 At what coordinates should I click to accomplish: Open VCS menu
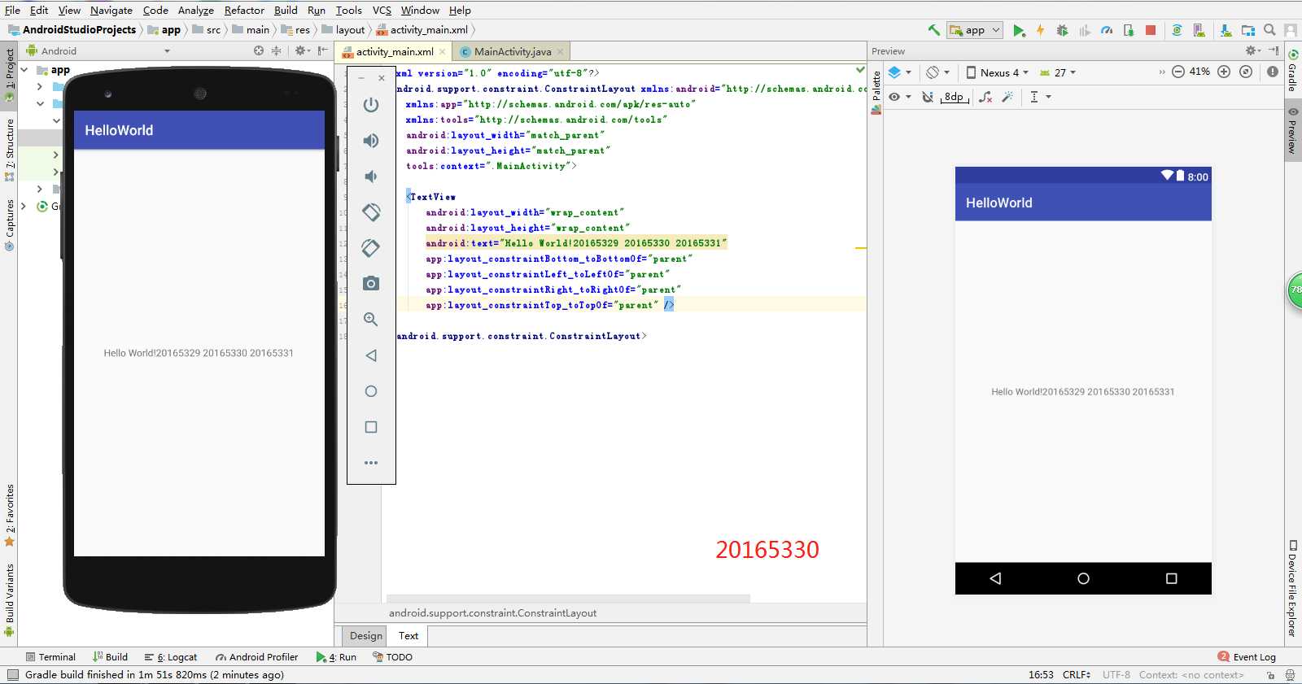point(382,10)
